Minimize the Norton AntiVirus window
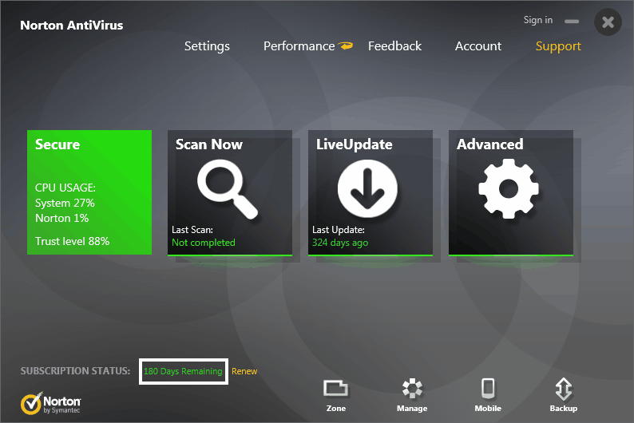634x423 pixels. tap(572, 22)
